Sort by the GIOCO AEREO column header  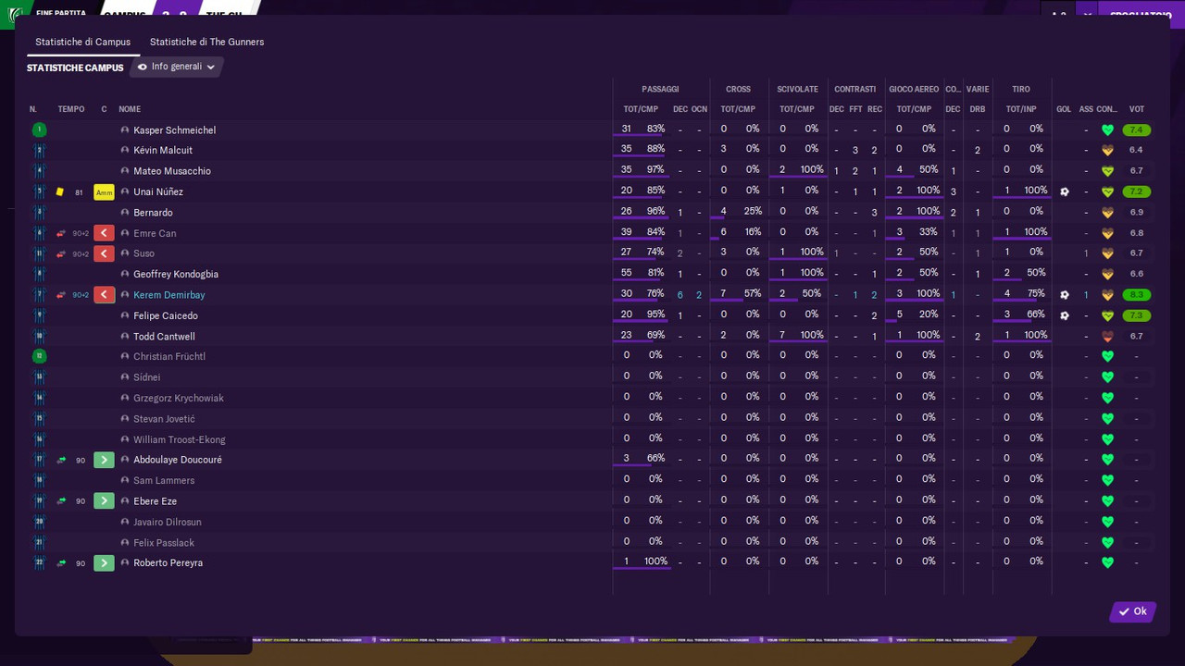pyautogui.click(x=914, y=90)
